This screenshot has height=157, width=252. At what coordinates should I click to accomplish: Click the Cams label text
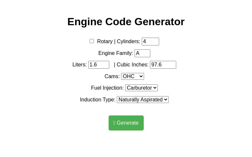coord(112,77)
